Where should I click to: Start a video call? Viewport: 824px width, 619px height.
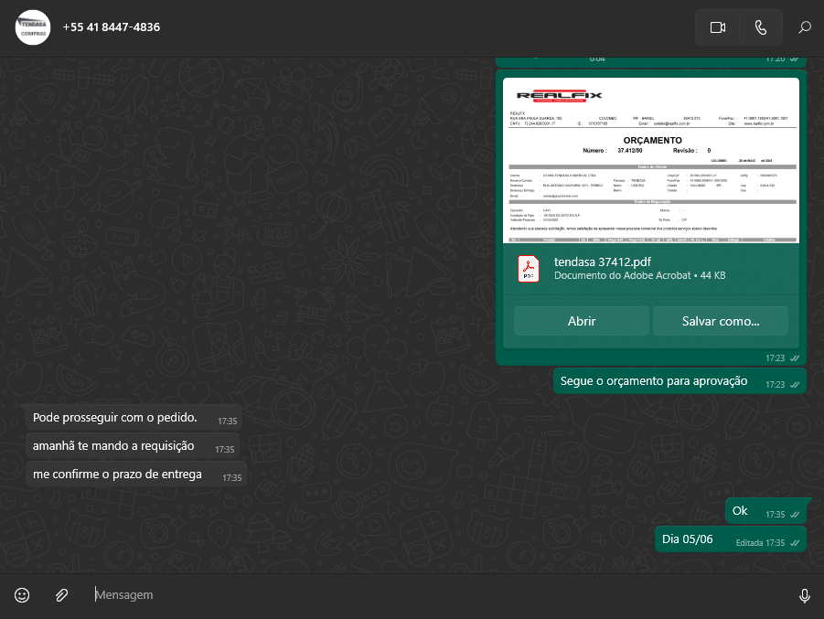(717, 27)
